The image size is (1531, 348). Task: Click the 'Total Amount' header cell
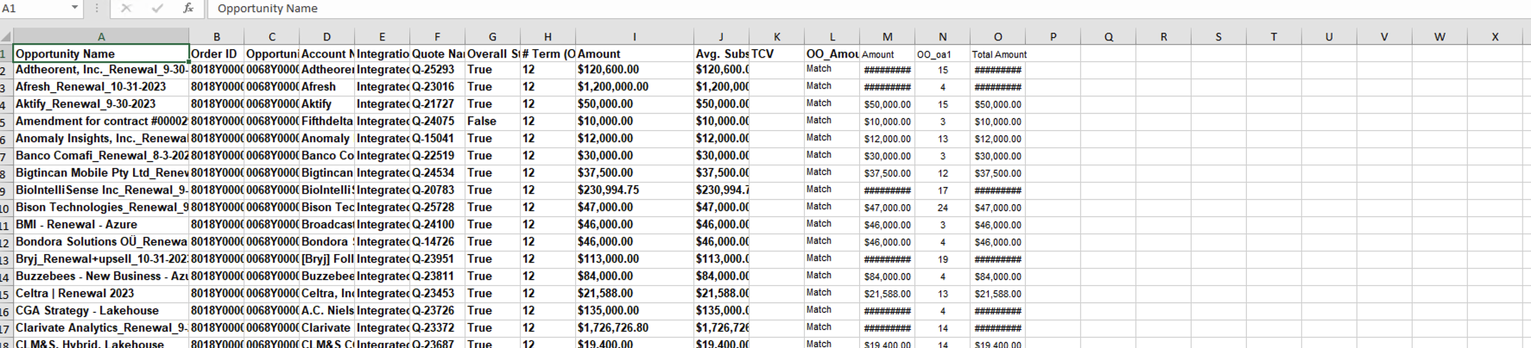pos(998,53)
